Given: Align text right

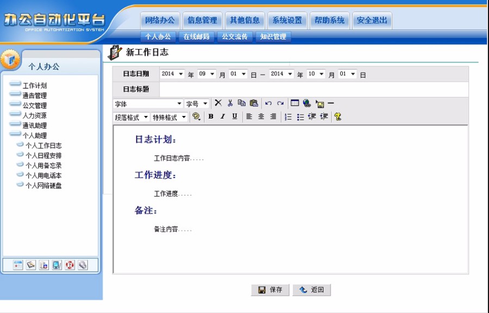Looking at the screenshot, I should [273, 116].
